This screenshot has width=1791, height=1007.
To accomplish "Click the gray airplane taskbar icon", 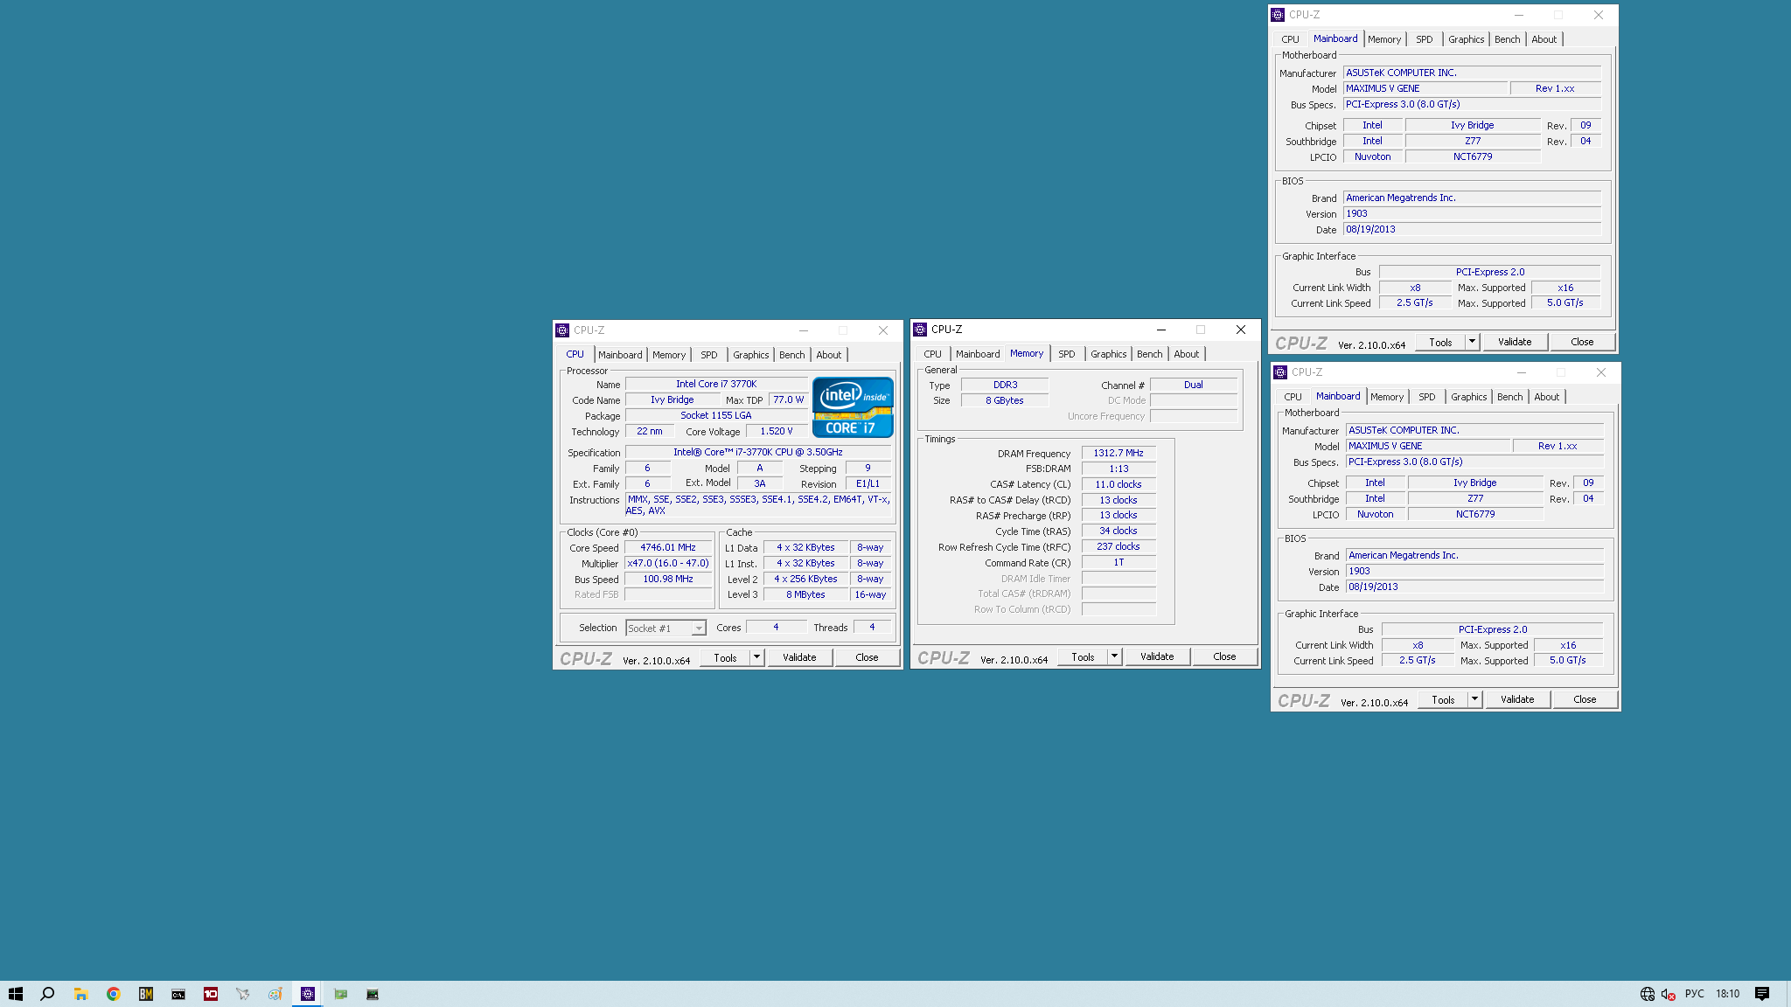I will pos(242,994).
